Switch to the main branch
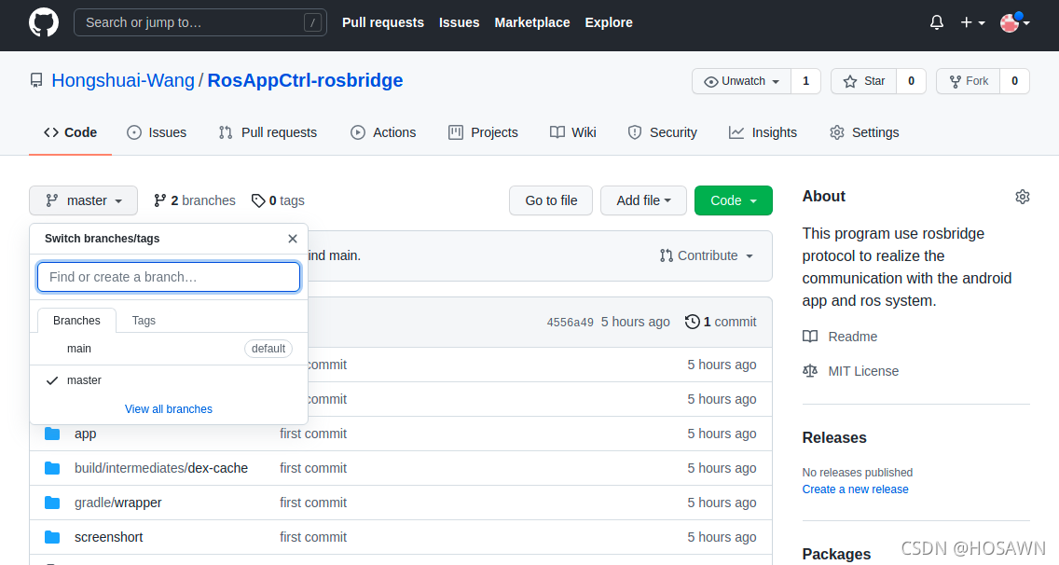Image resolution: width=1059 pixels, height=565 pixels. pyautogui.click(x=169, y=349)
